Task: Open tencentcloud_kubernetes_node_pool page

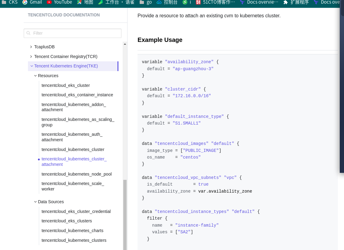Action: [x=77, y=174]
